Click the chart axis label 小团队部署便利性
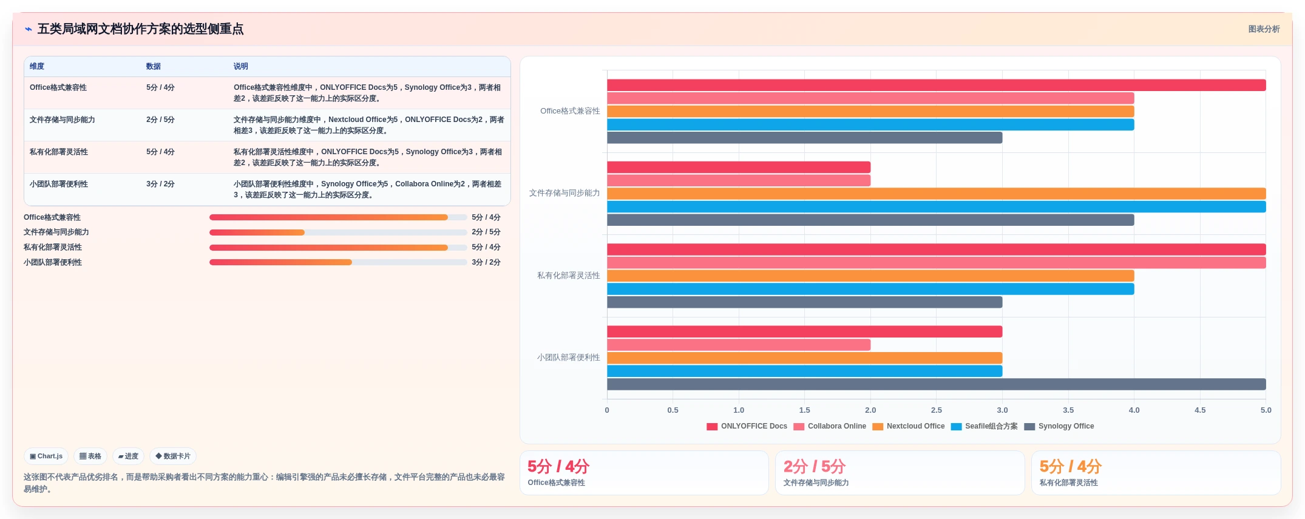The width and height of the screenshot is (1305, 519). pyautogui.click(x=568, y=358)
